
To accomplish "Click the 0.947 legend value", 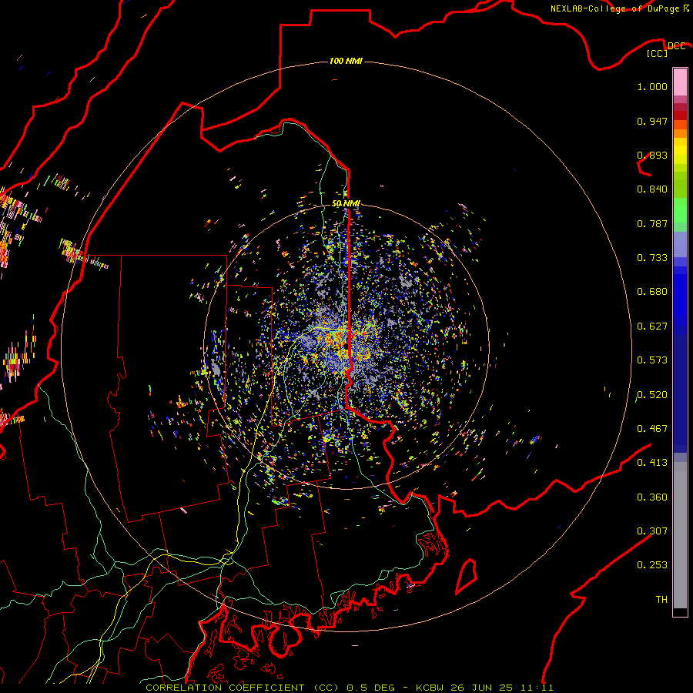I will 652,121.
